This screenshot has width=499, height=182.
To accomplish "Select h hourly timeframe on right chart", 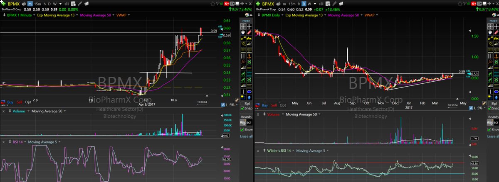I will pos(299,4).
